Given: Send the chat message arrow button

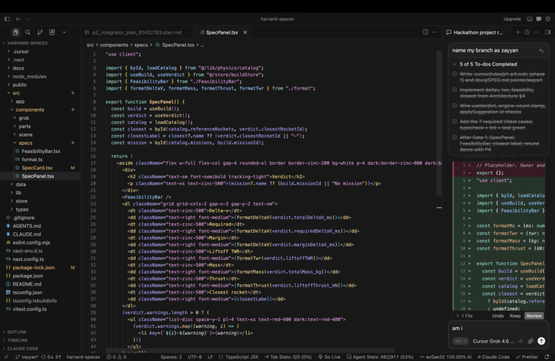Looking at the screenshot, I should click(541, 341).
